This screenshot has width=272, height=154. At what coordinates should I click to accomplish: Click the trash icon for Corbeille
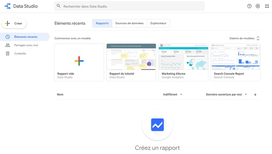(8, 54)
